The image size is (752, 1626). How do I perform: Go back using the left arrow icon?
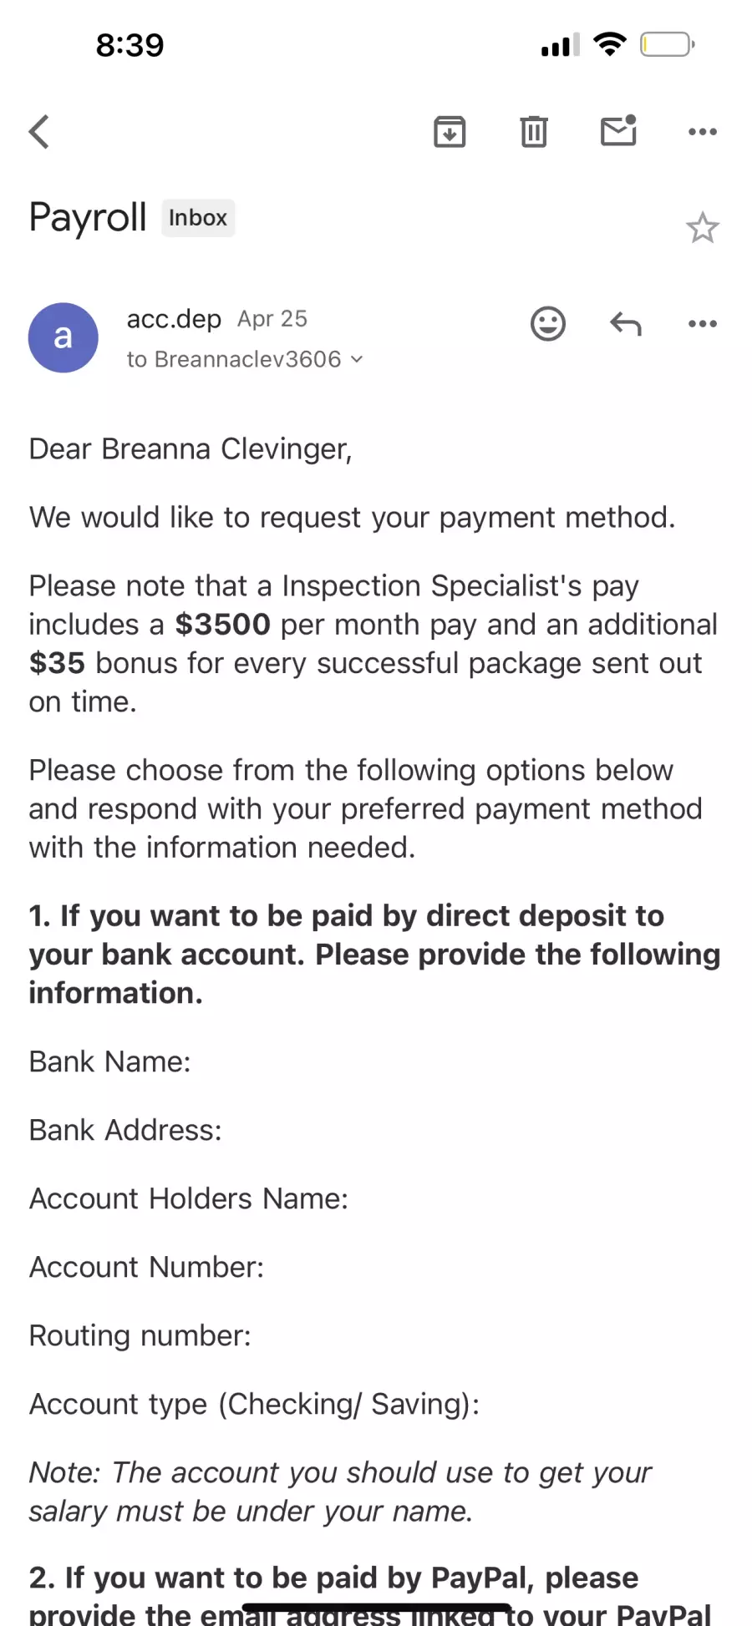(39, 132)
